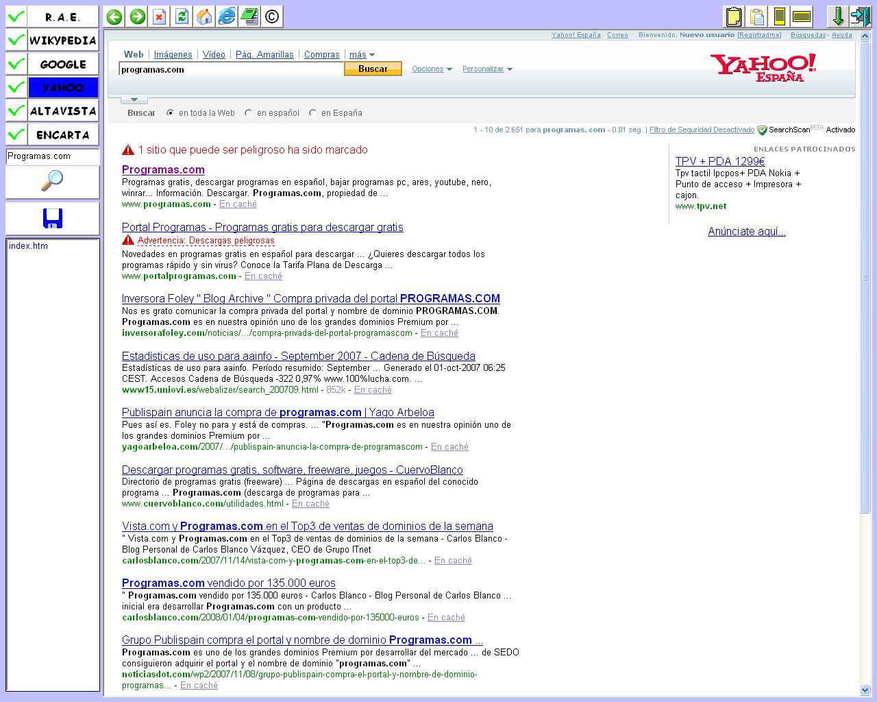Click the Yahoo search text field
The height and width of the screenshot is (702, 877).
tap(232, 69)
